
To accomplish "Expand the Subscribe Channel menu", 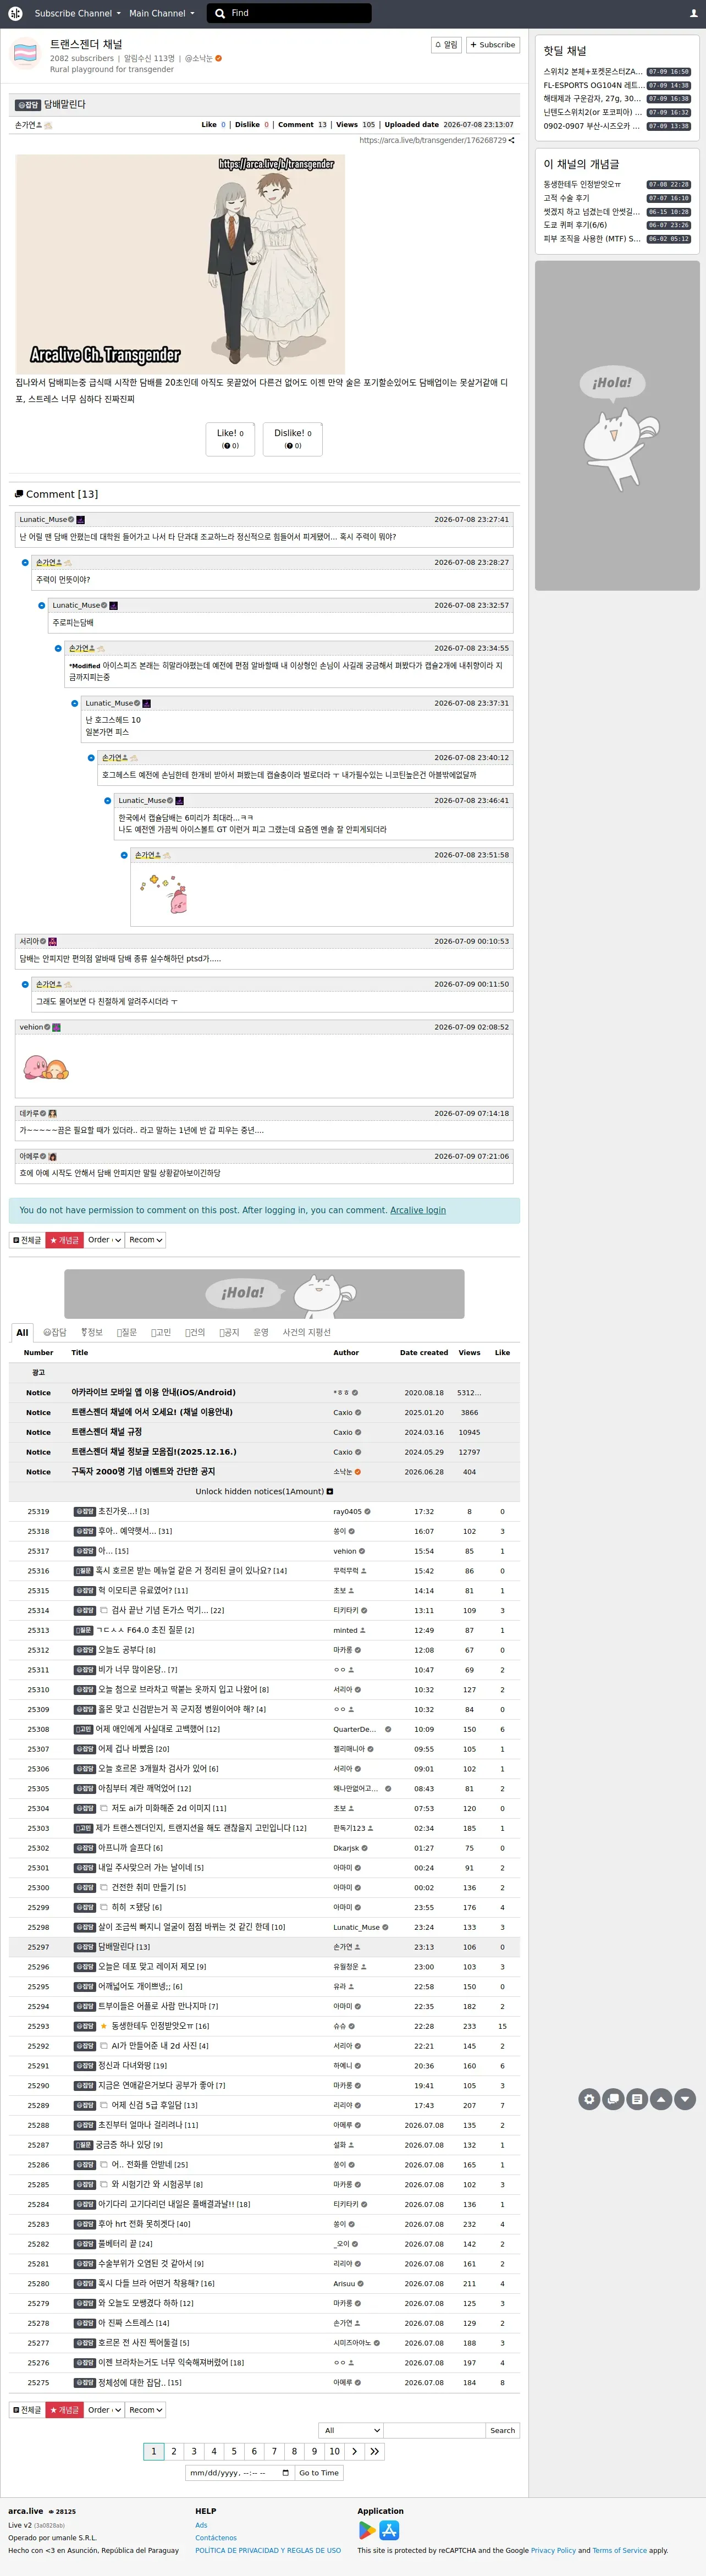I will point(77,13).
